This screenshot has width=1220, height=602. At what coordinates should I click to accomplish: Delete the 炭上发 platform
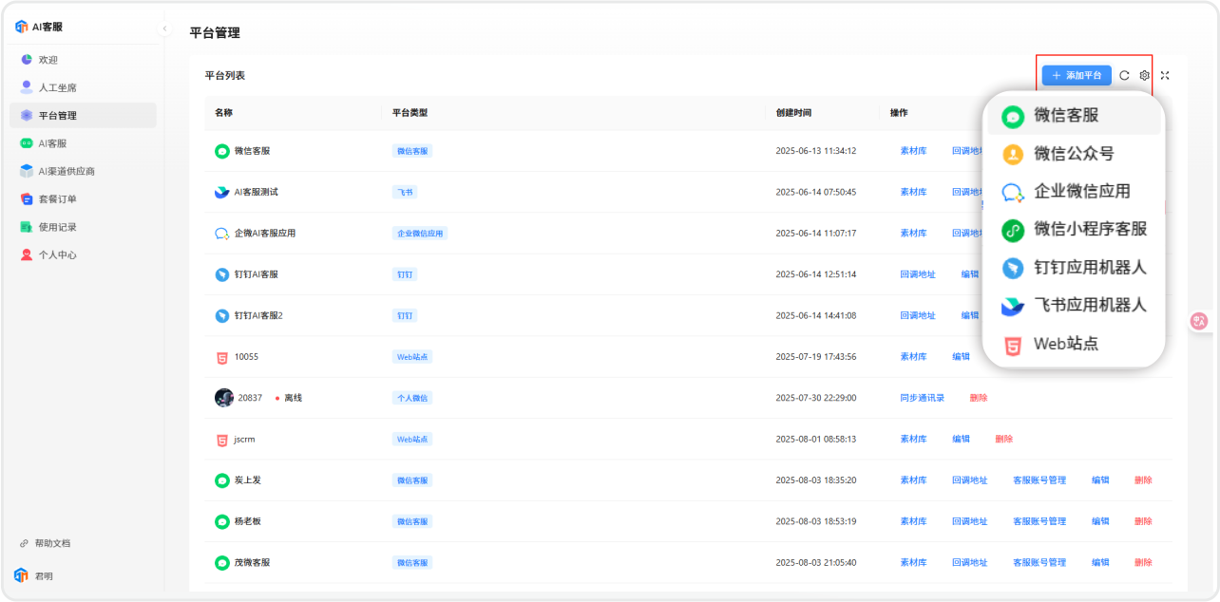click(x=1143, y=480)
